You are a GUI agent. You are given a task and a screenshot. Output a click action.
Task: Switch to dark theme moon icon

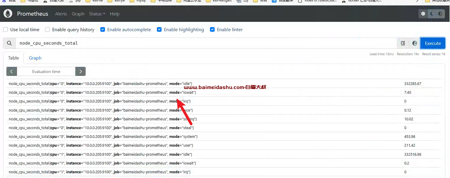tap(432, 14)
